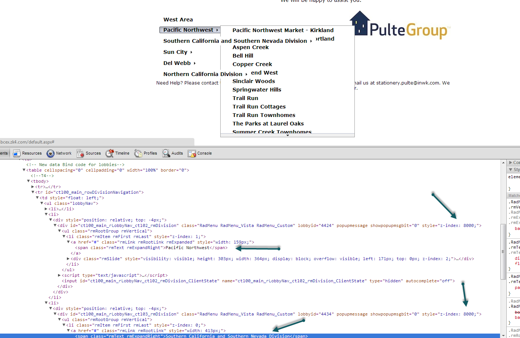Expand the collapsed script node
The image size is (520, 338).
(60, 275)
